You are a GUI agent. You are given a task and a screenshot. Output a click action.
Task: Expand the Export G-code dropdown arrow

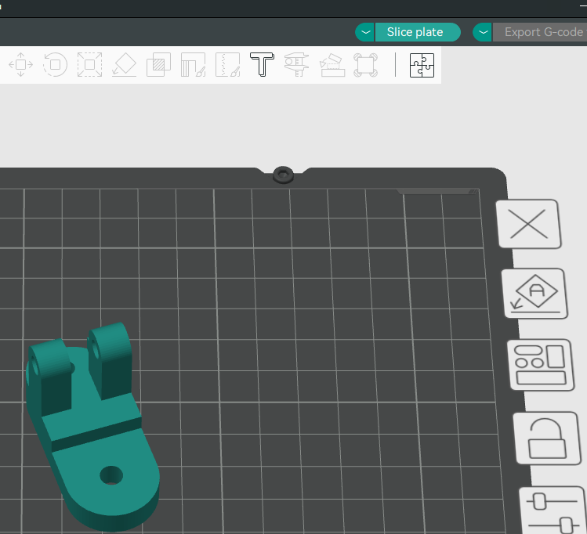point(483,32)
